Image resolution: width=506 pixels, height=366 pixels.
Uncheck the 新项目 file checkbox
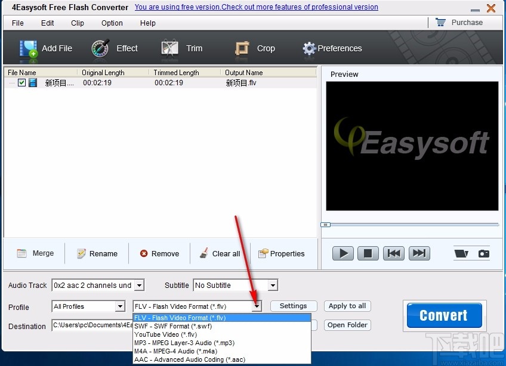[21, 83]
